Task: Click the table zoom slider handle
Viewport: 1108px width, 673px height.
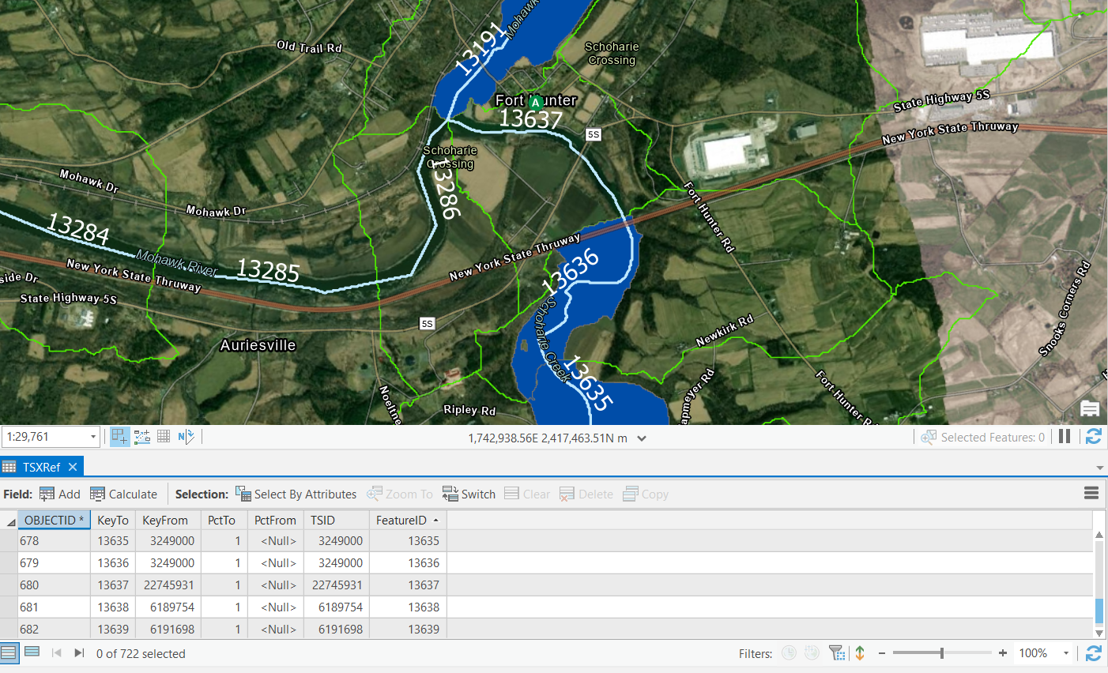Action: 941,653
